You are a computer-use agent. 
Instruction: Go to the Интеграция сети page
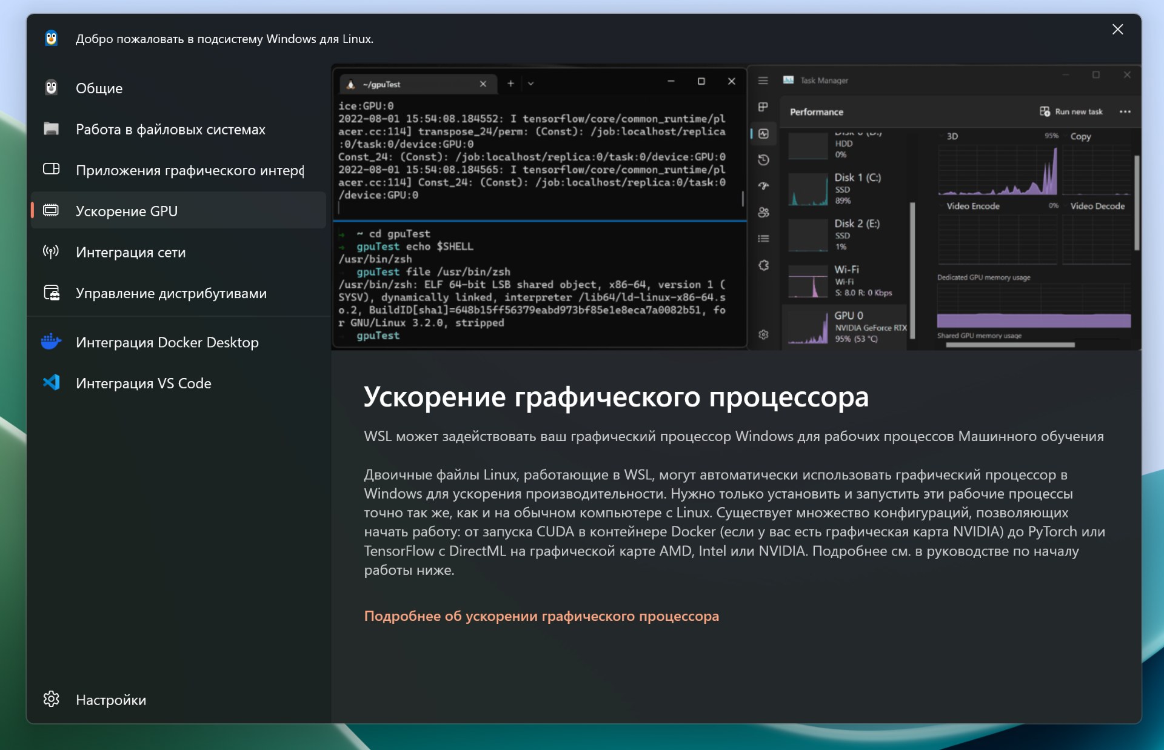[130, 253]
